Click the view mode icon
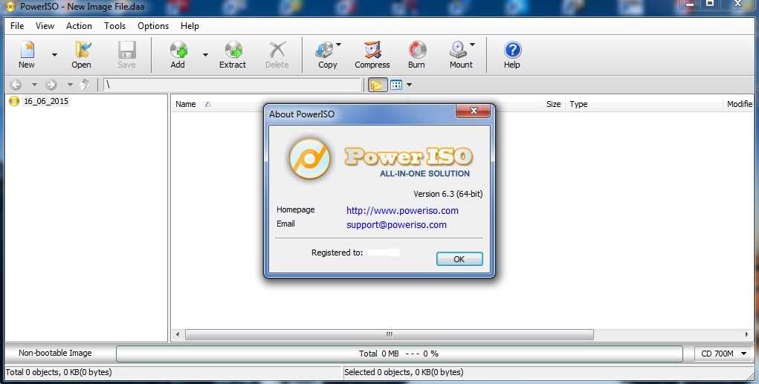Viewport: 759px width, 384px height. [x=396, y=85]
